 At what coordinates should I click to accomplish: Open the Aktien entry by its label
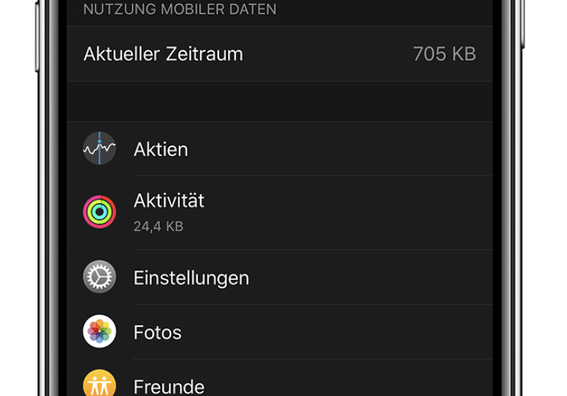[x=161, y=149]
